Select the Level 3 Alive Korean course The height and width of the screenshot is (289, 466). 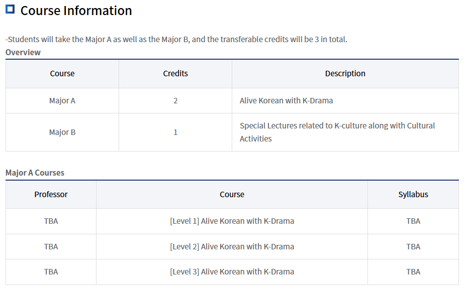(232, 271)
